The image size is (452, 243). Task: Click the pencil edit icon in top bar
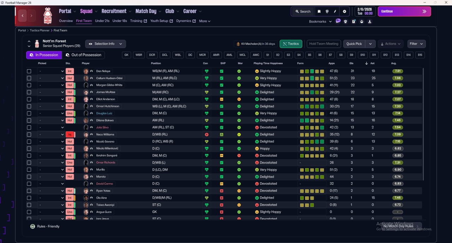coord(335,11)
